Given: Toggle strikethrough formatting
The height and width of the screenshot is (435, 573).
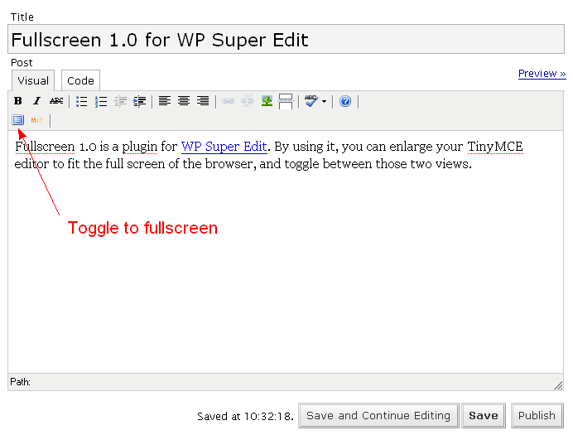Looking at the screenshot, I should [x=55, y=101].
